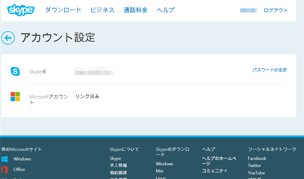
Task: Open the ヘルプ menu in header
Action: [166, 10]
